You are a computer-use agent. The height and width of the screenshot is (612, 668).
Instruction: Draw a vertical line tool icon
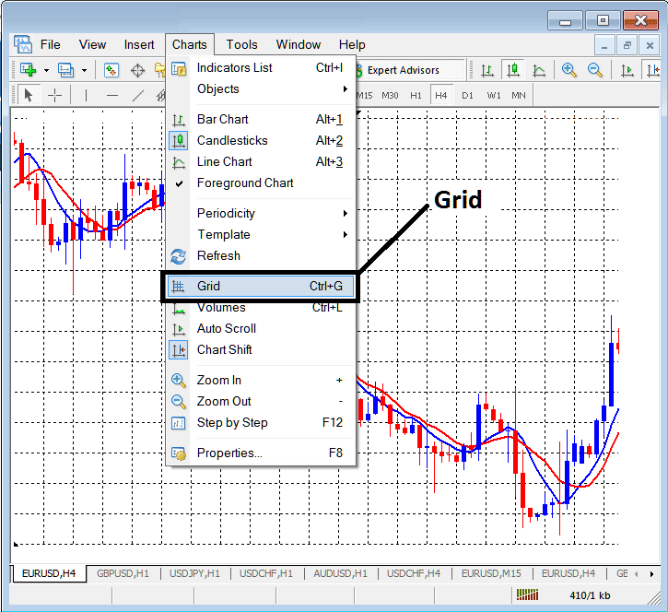(86, 95)
